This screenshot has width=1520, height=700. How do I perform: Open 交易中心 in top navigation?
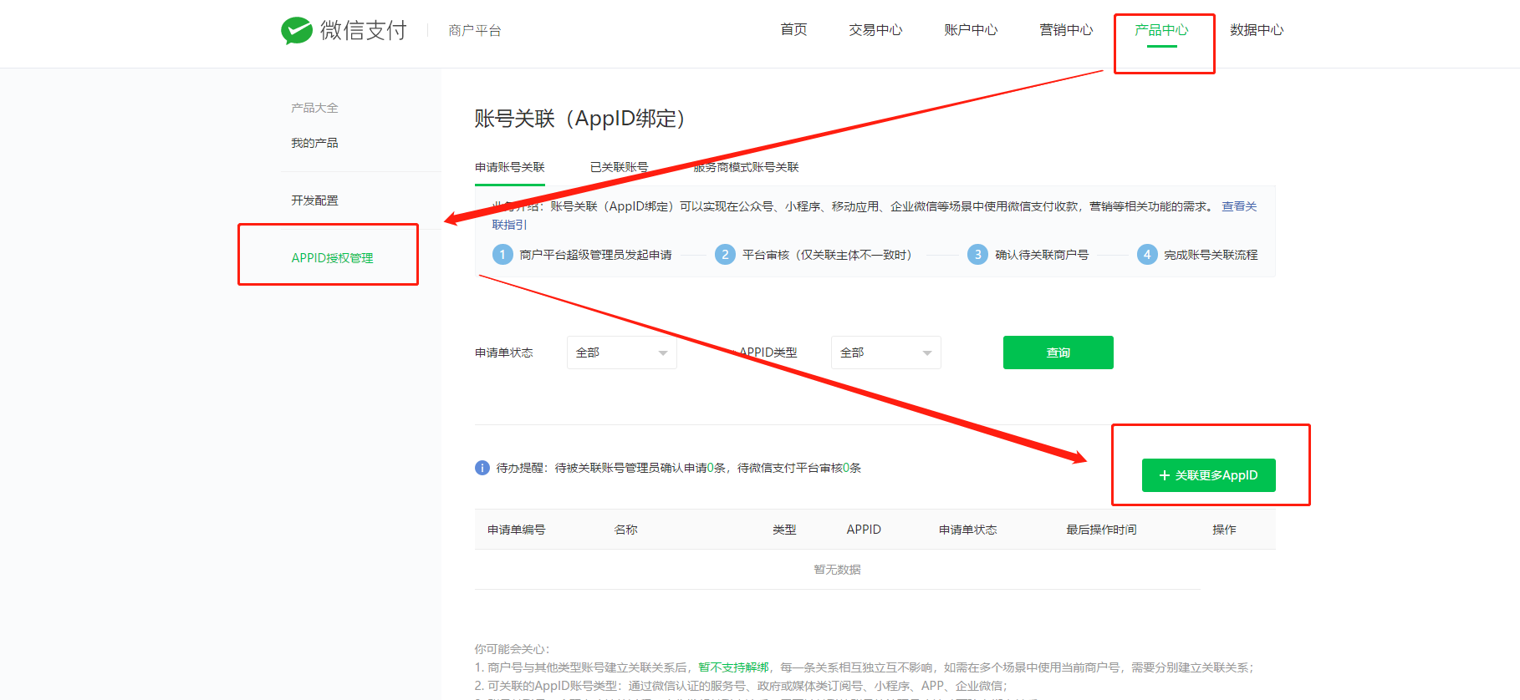tap(875, 30)
